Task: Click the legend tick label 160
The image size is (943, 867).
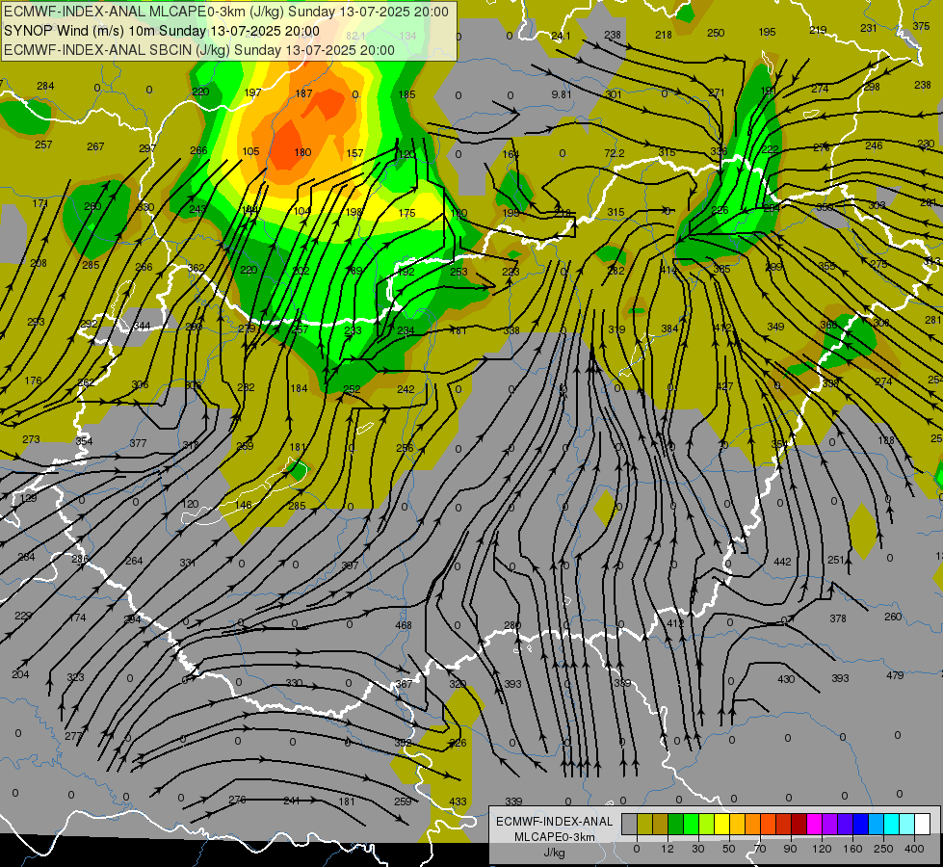Action: coord(852,849)
